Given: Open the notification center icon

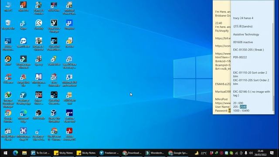Looking at the screenshot, I should [x=272, y=153].
